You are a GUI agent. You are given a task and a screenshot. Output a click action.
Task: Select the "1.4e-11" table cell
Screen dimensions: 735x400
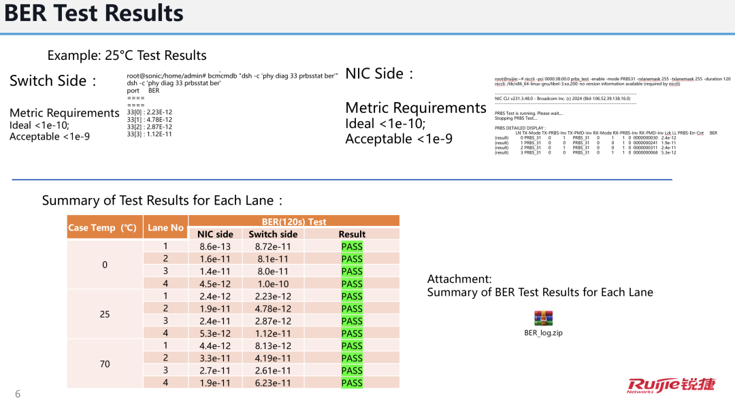[215, 271]
